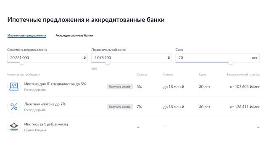This screenshot has width=269, height=151.
Task: Click the Стоимость недвижимости slider handle
Action: 22,62
